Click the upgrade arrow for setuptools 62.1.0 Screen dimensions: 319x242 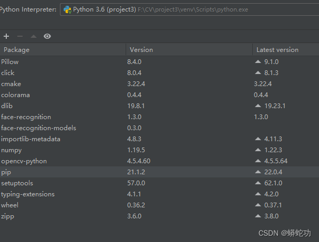click(258, 183)
